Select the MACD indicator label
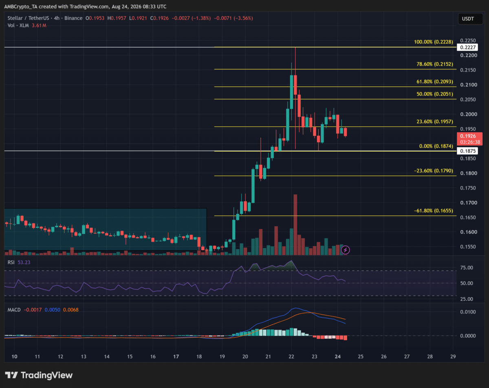This screenshot has height=388, width=489. (13, 310)
